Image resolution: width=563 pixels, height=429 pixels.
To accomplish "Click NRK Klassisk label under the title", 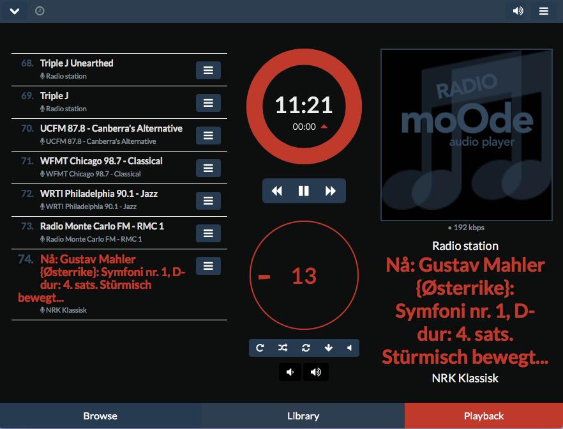I will click(465, 378).
